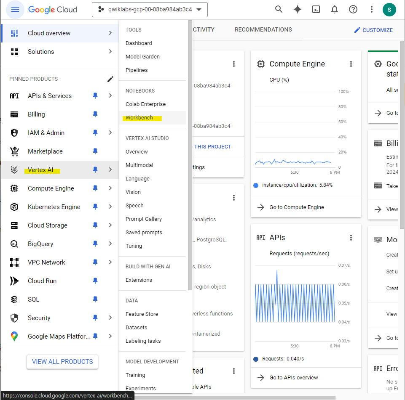The height and width of the screenshot is (400, 405).
Task: Click the Compute Engine chip icon in sidebar
Action: (14, 188)
